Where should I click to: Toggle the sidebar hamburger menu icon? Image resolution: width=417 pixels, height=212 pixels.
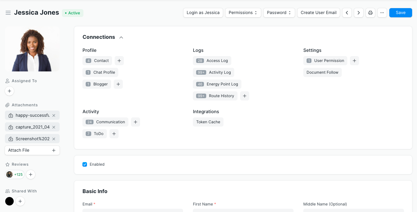tap(8, 13)
